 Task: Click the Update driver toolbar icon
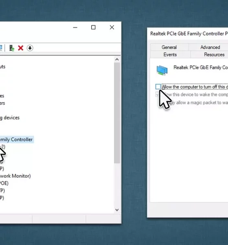(12, 48)
